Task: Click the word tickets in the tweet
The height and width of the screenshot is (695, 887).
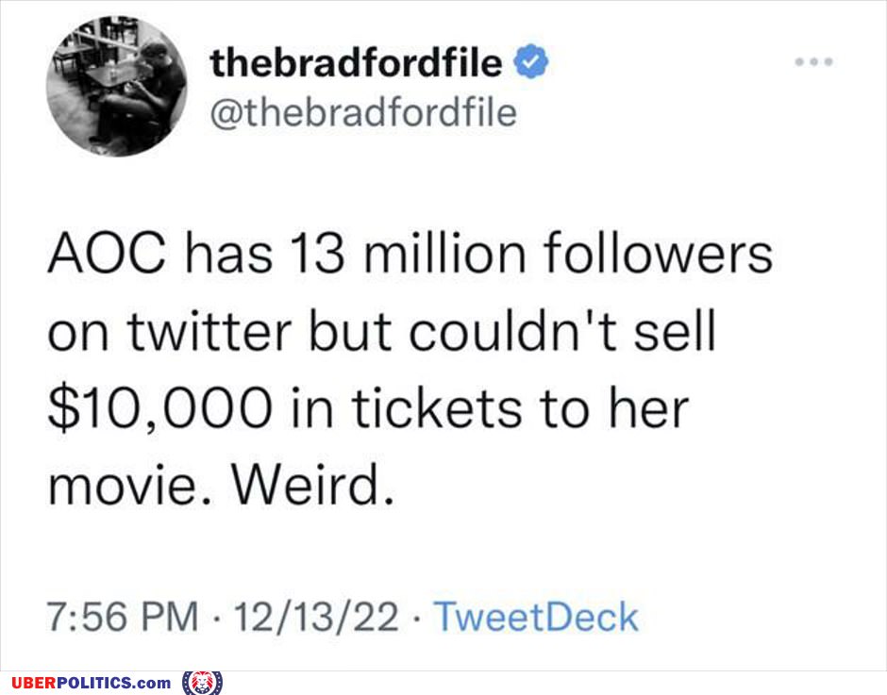Action: pos(436,408)
